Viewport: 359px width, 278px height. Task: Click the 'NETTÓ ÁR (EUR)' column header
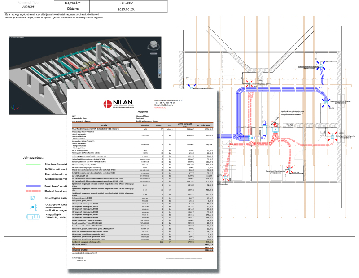click(204, 125)
